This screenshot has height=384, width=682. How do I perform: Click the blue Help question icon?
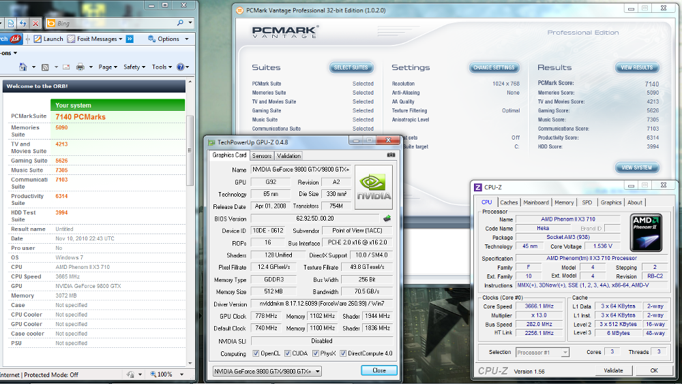(180, 67)
